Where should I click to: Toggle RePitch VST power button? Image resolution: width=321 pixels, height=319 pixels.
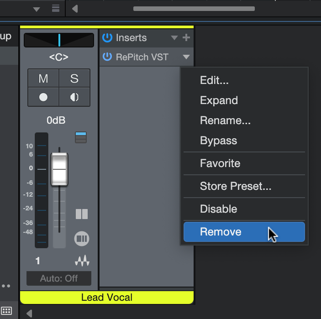pos(107,57)
